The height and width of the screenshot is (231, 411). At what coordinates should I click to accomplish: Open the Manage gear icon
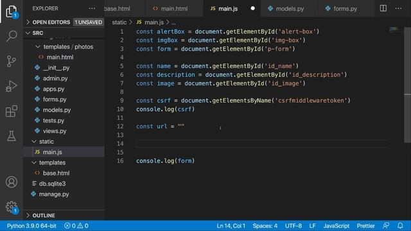[12, 207]
